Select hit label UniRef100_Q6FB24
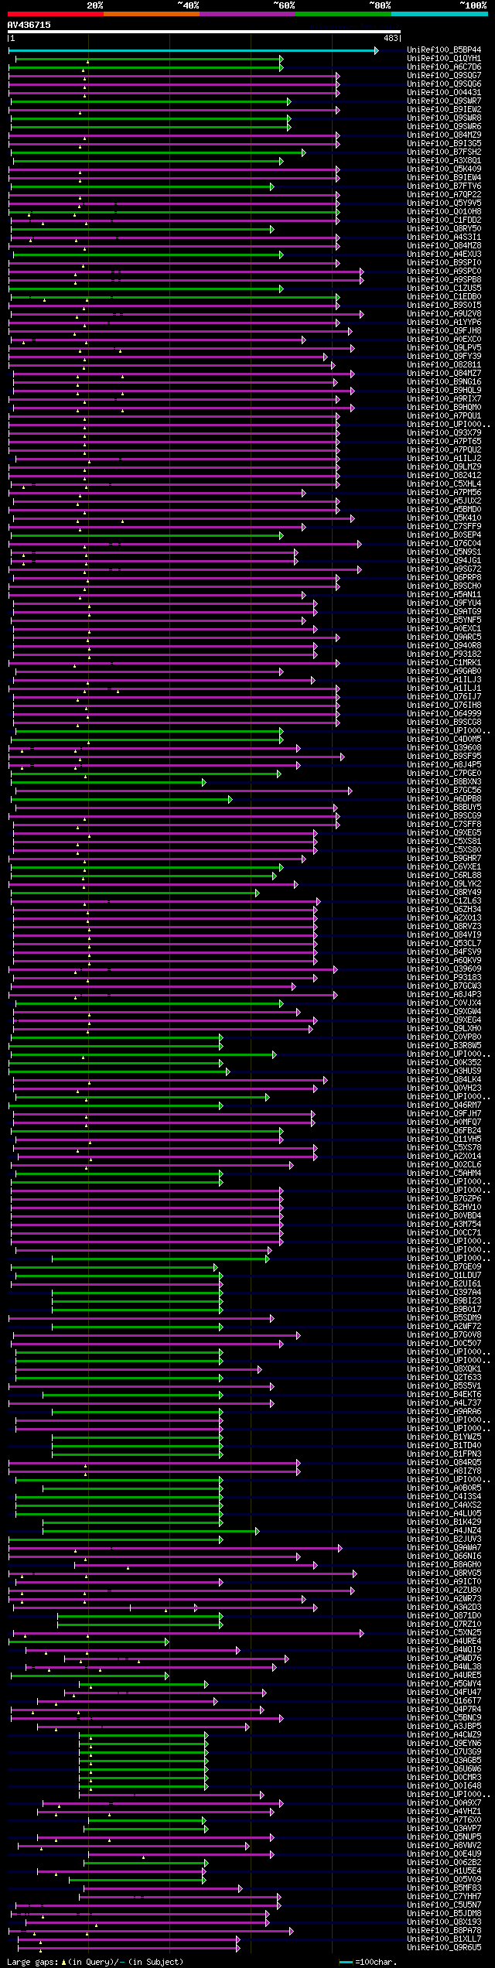The height and width of the screenshot is (1968, 495). tap(444, 1131)
